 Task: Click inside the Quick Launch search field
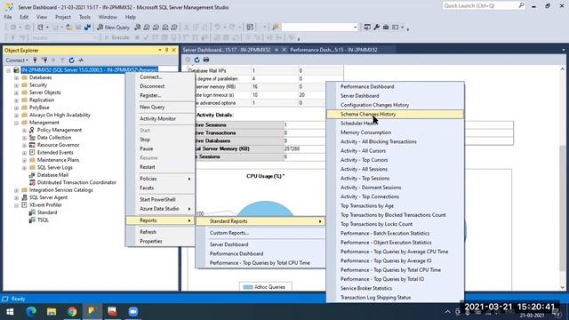480,5
